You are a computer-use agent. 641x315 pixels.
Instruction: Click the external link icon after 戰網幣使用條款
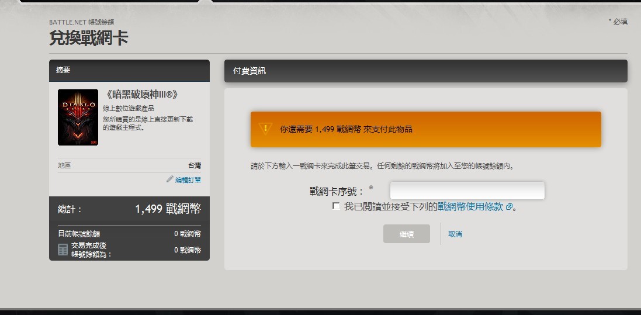click(x=509, y=207)
